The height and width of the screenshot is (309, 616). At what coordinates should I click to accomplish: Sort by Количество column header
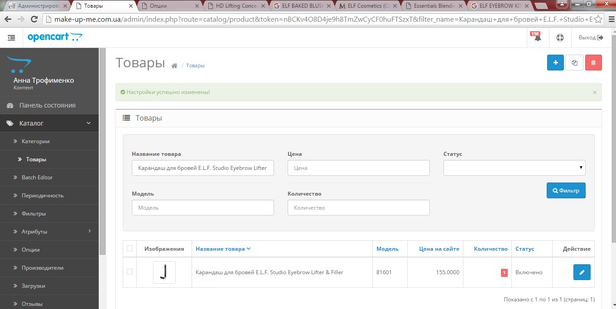[491, 249]
